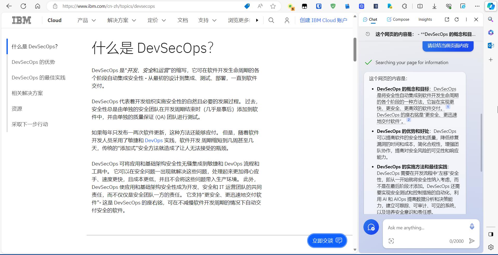
Task: Click the 立即交谈 chat button
Action: (x=327, y=241)
